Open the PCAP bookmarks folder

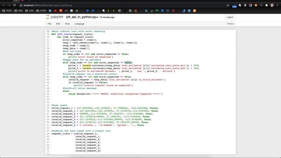7,11
